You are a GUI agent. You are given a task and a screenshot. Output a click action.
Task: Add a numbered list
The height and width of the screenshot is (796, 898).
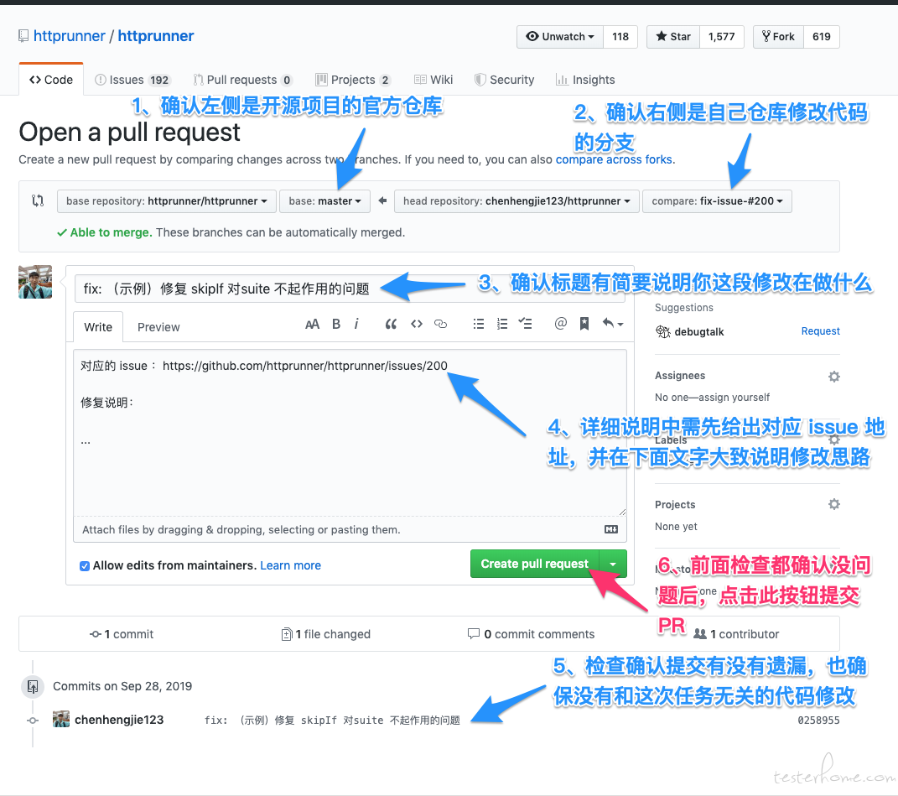[x=502, y=325]
